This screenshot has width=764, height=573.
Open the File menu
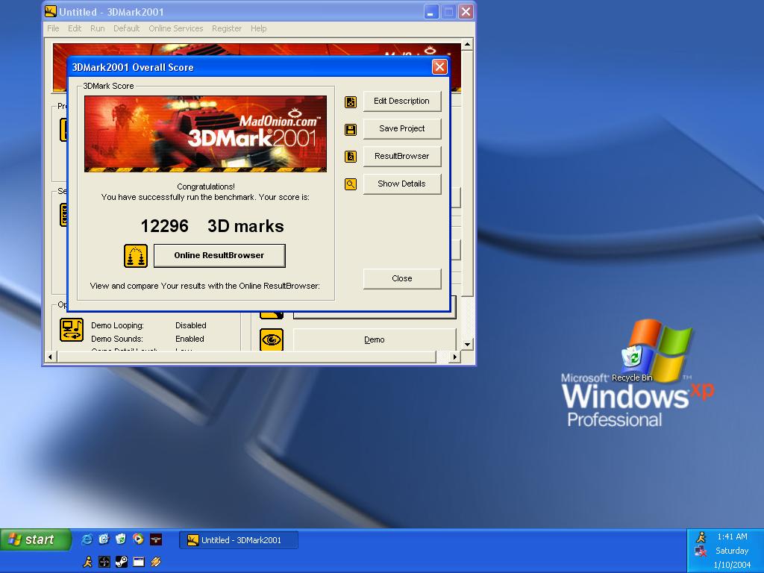[53, 28]
